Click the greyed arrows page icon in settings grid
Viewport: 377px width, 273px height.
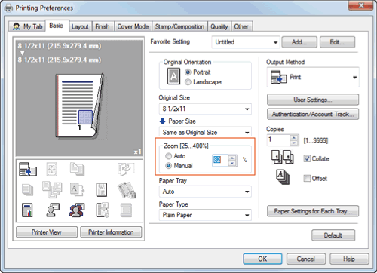point(52,169)
